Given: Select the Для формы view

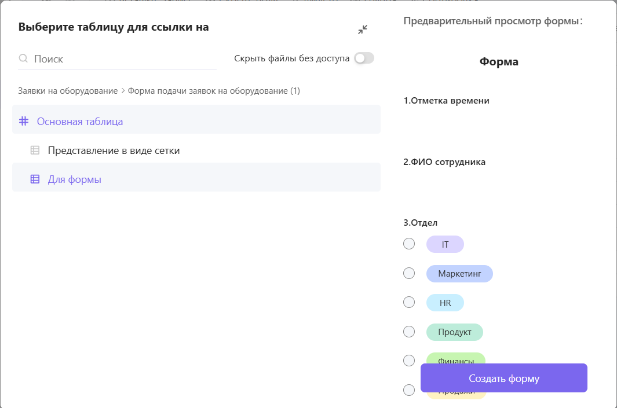Looking at the screenshot, I should (196, 177).
